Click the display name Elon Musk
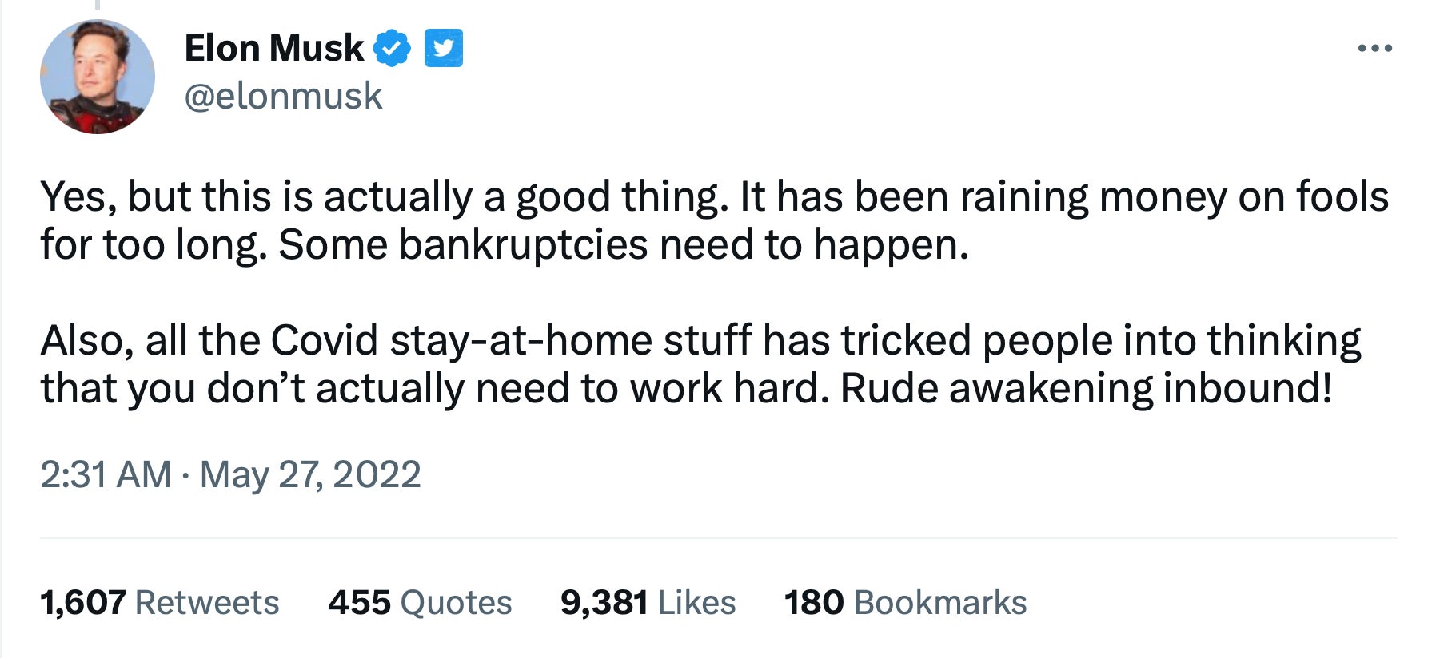Image resolution: width=1436 pixels, height=658 pixels. (x=273, y=49)
